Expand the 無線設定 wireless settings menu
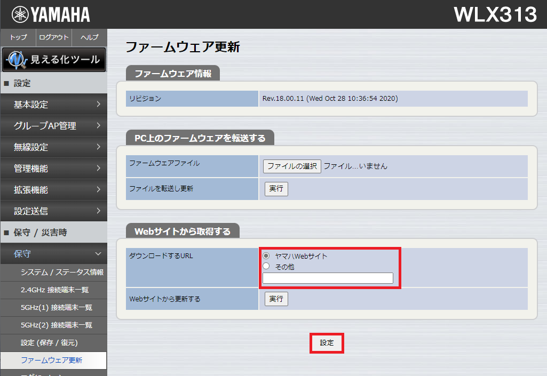547x376 pixels. pos(53,147)
